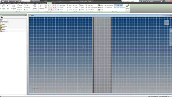This screenshot has height=97, width=172.
Task: Select the Arc sketch tool
Action: tap(8, 7)
